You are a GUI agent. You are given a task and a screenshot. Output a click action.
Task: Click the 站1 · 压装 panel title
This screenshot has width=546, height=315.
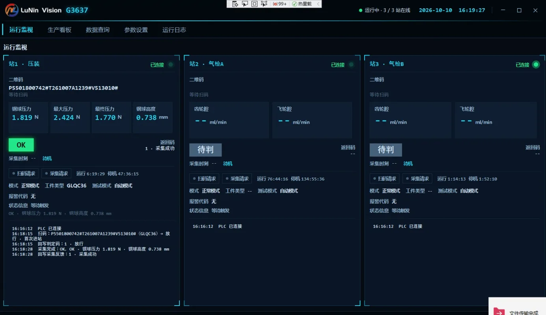(24, 64)
